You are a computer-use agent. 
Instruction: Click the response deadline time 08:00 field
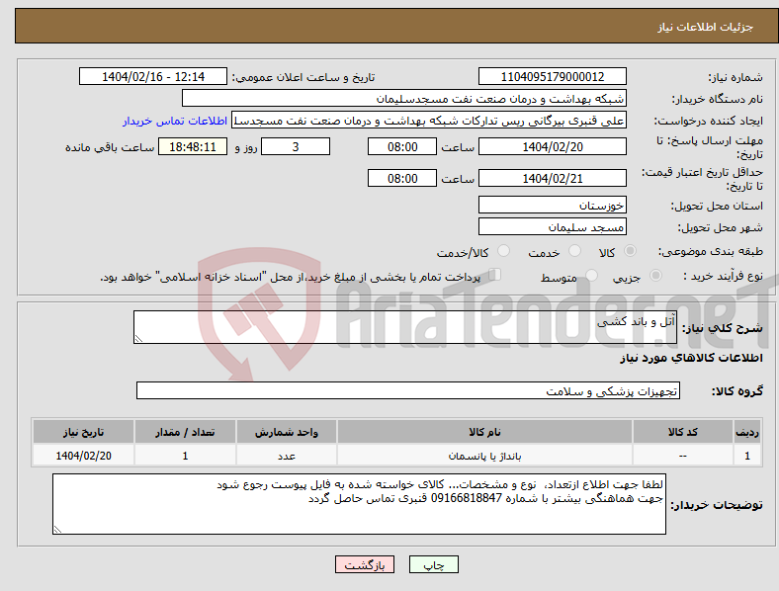point(402,146)
